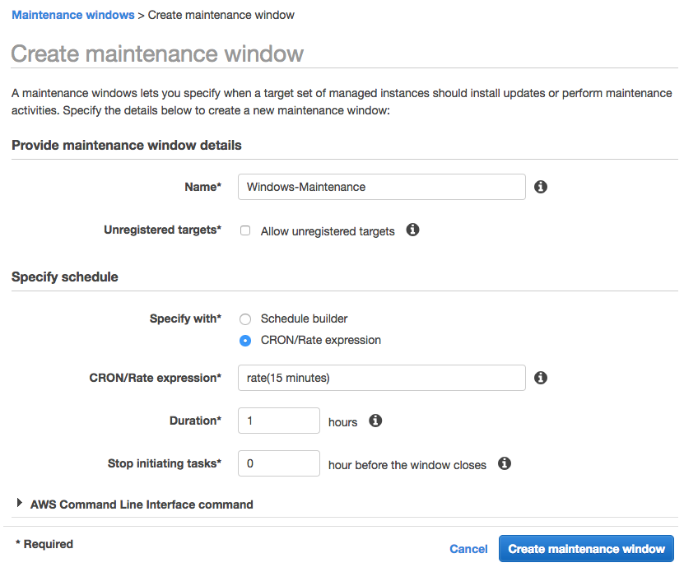Click the info icon next to Name field

click(541, 187)
